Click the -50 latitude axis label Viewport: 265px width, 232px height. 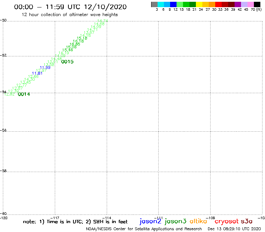coord(3,20)
